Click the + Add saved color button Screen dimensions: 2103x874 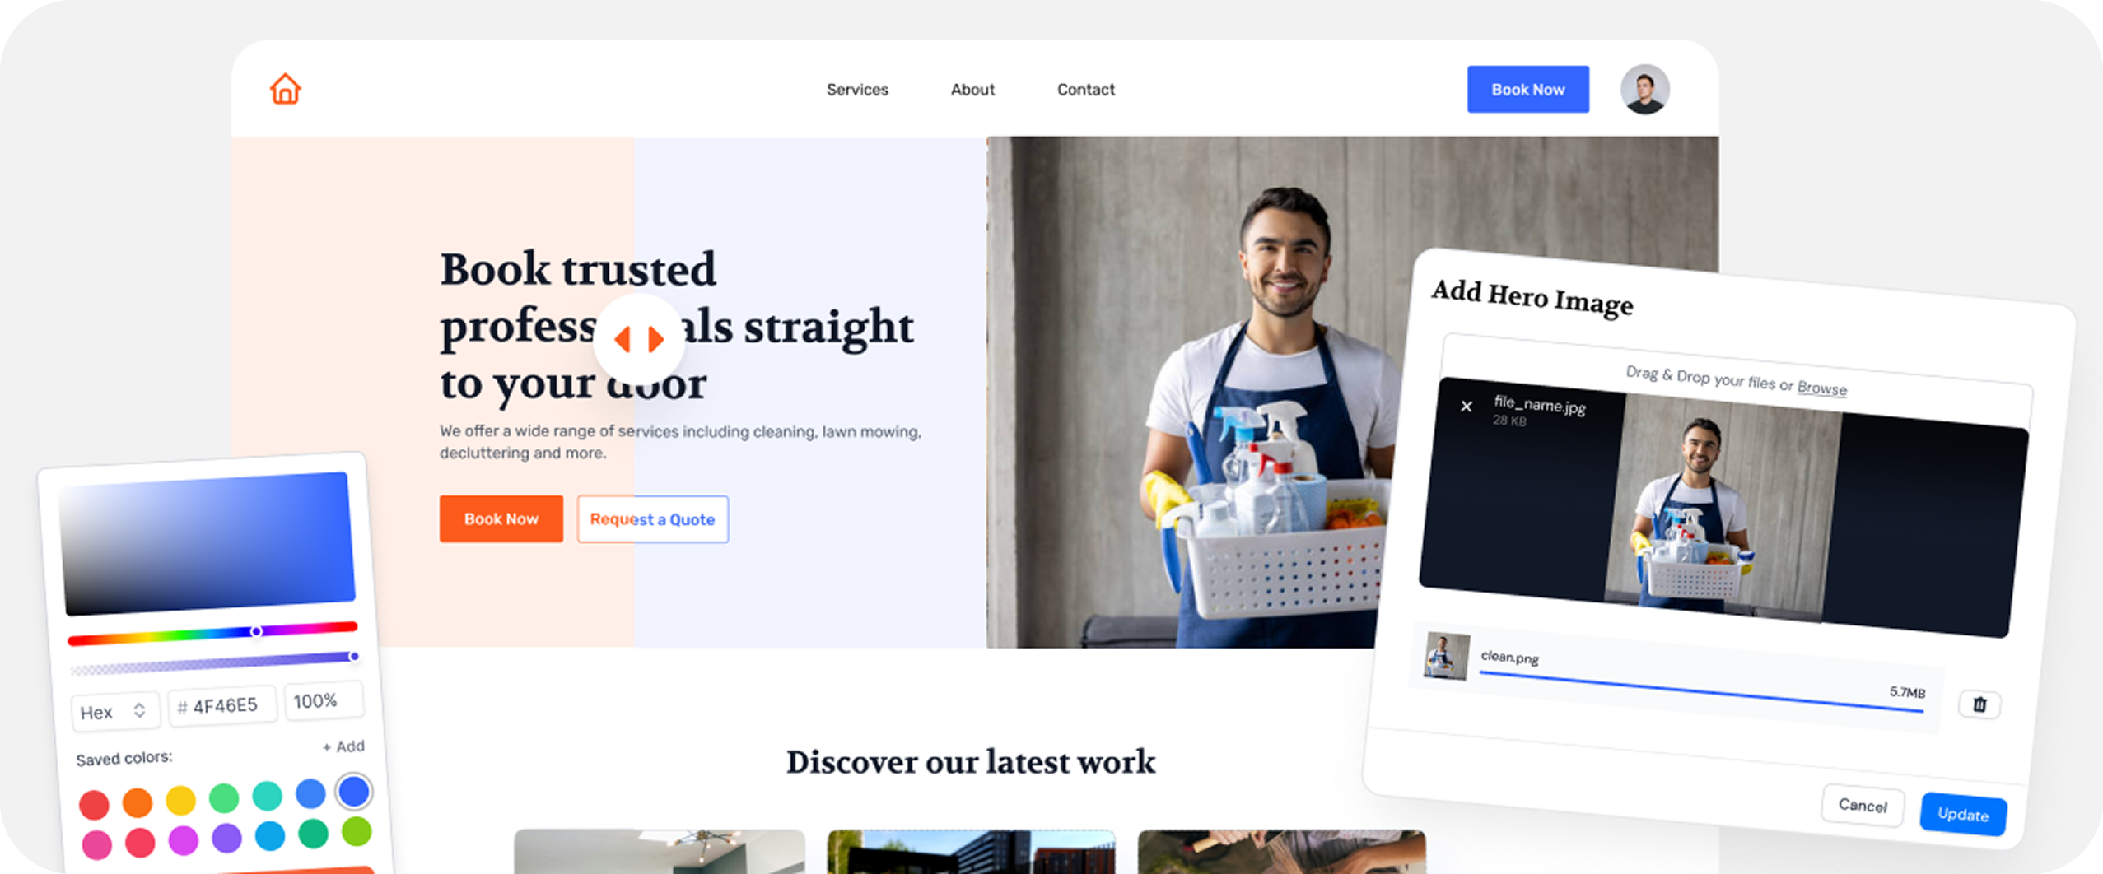343,746
